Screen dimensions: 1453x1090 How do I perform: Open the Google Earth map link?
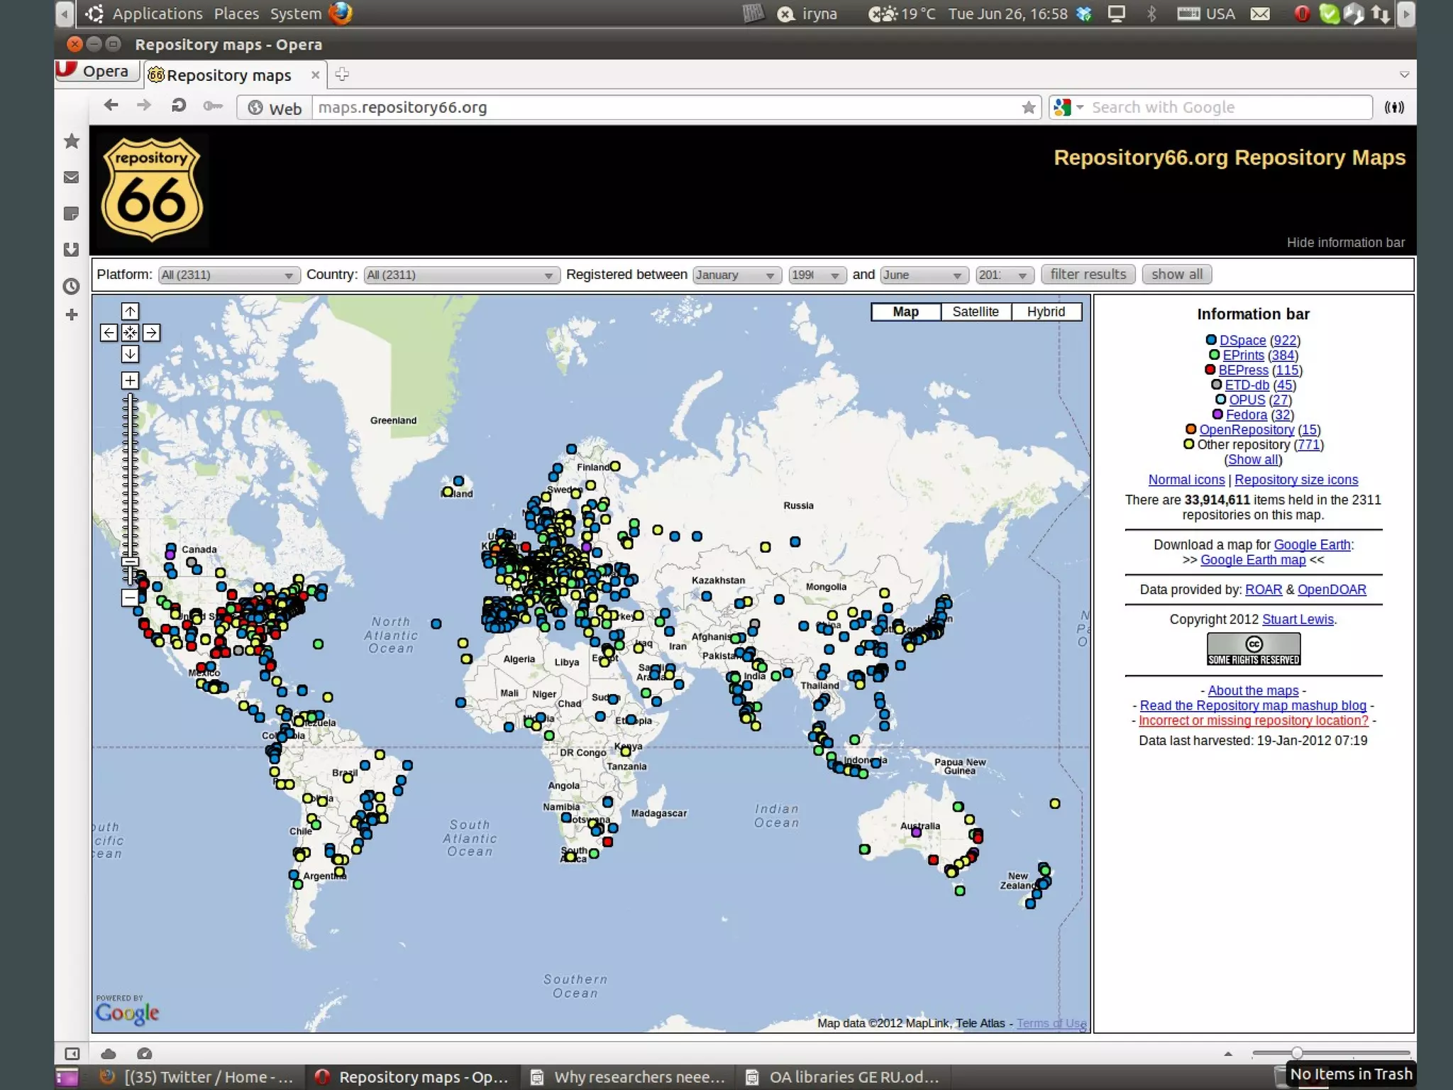point(1252,560)
